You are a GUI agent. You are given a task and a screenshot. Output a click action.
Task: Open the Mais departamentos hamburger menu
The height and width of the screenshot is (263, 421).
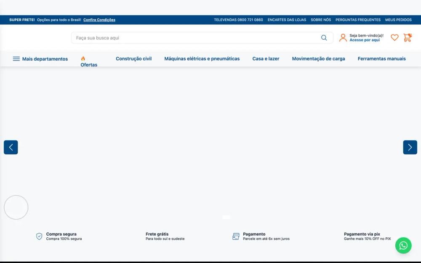pos(16,59)
